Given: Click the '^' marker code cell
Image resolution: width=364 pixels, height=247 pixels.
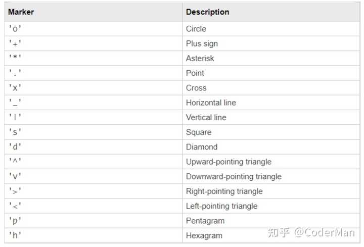Looking at the screenshot, I should [15, 162].
